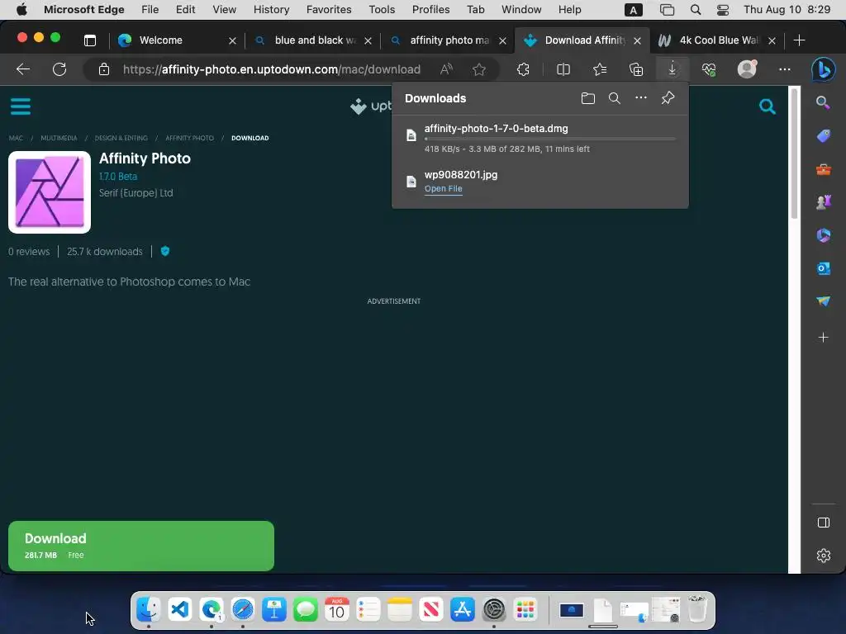
Task: Open Settings and more ellipsis menu
Action: coord(785,69)
